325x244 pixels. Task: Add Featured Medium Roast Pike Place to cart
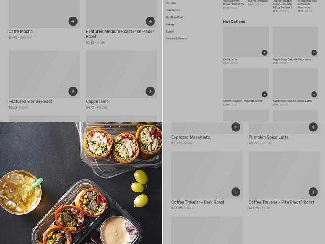150,21
